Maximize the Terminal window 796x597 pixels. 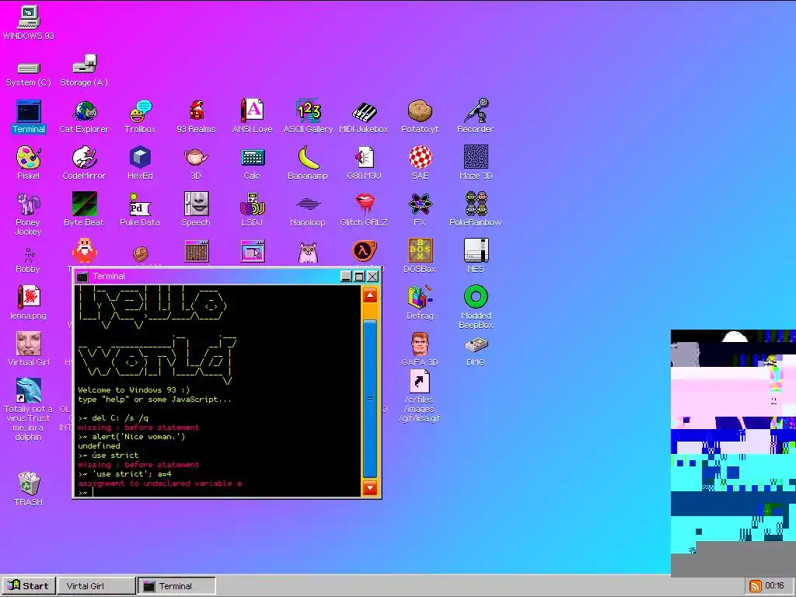359,276
